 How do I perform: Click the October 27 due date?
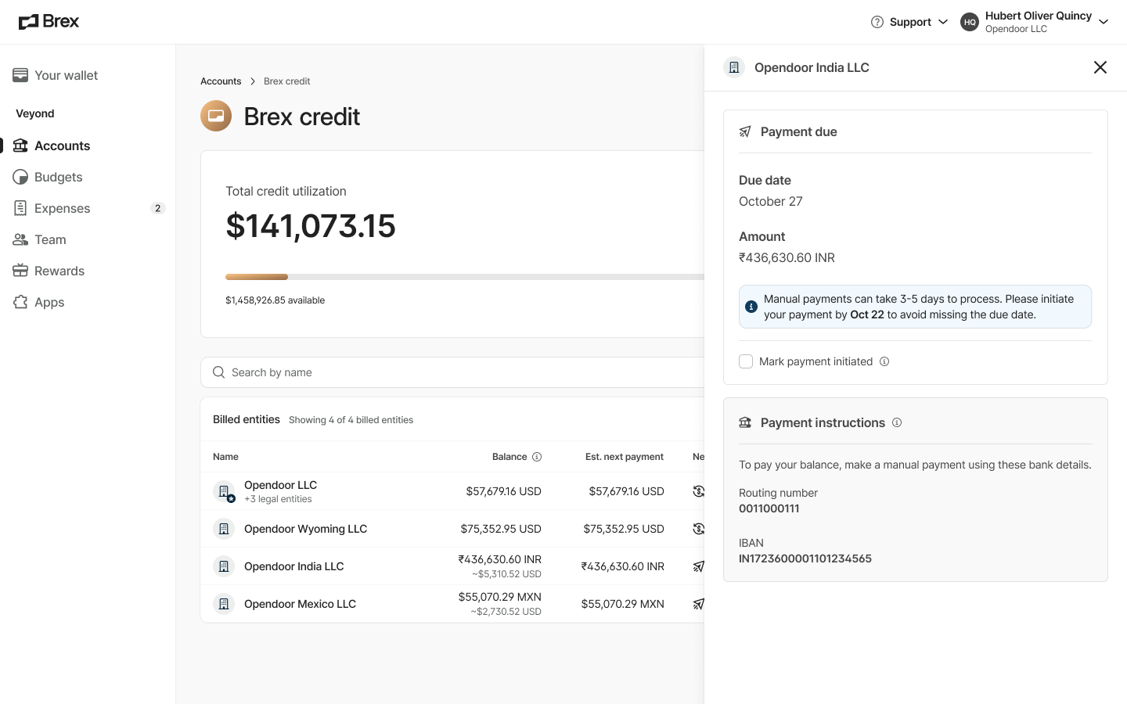(x=771, y=201)
